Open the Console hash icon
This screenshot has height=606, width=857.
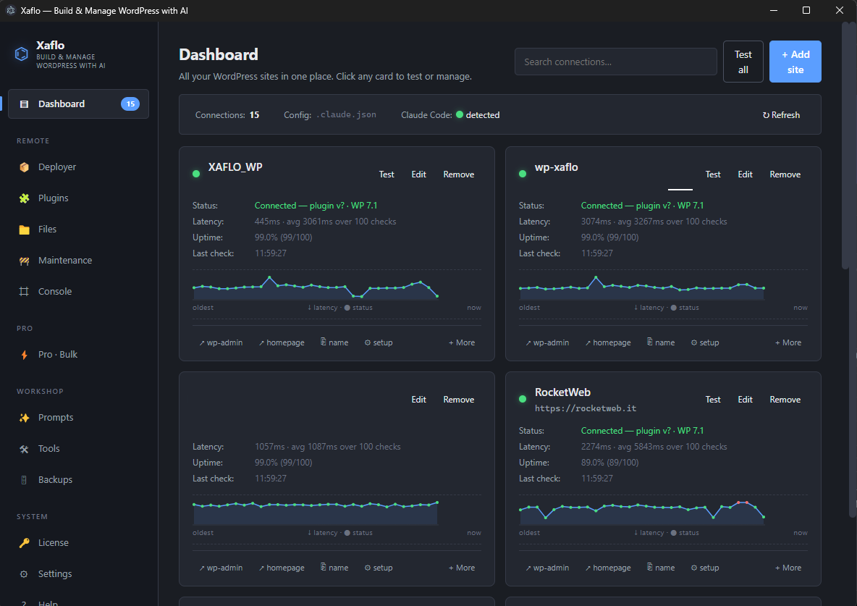(x=24, y=292)
